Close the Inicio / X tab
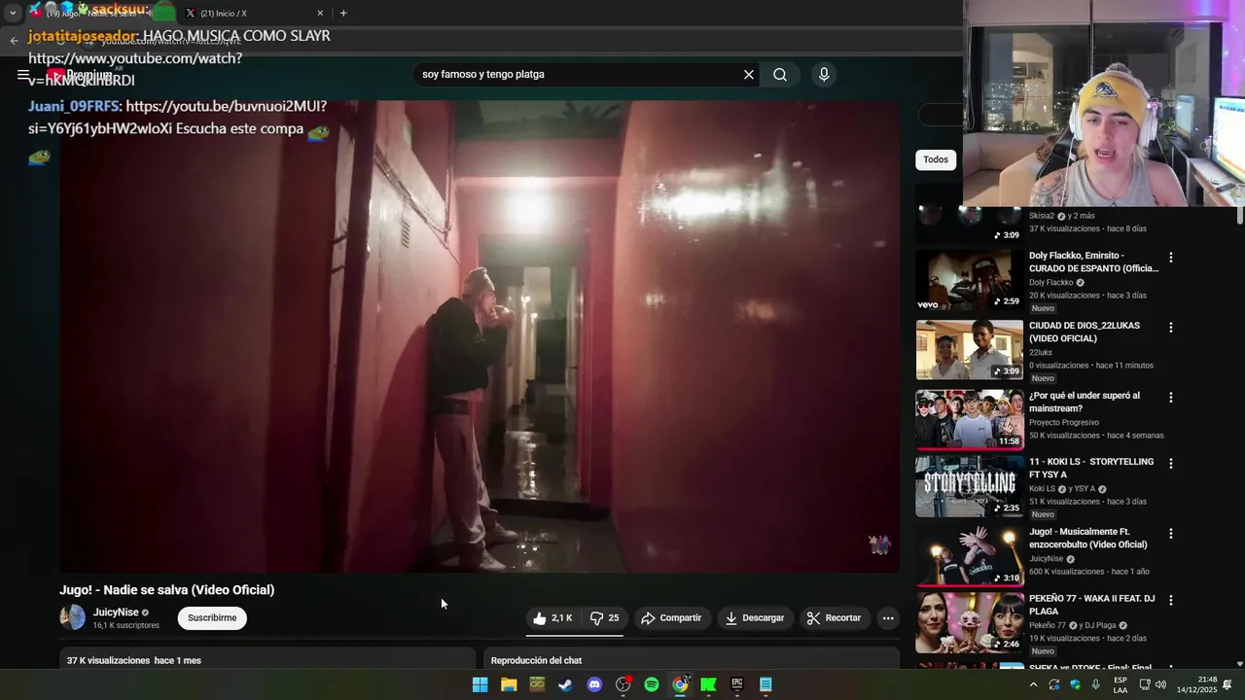Screen dimensions: 1245x700 coord(320,14)
